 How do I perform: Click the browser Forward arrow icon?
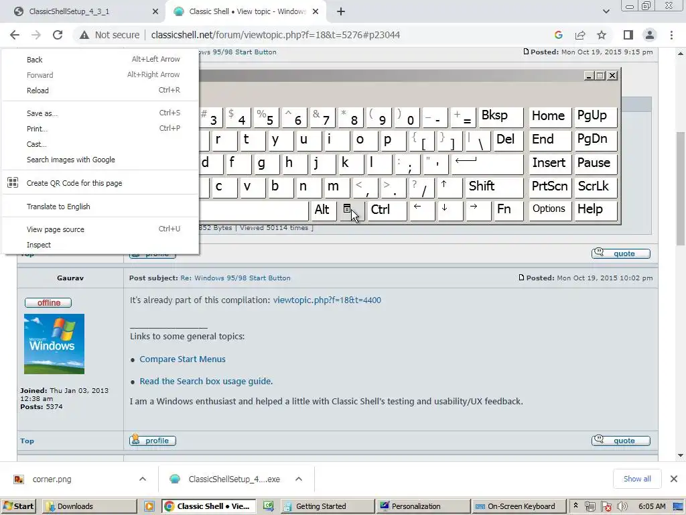(x=36, y=35)
